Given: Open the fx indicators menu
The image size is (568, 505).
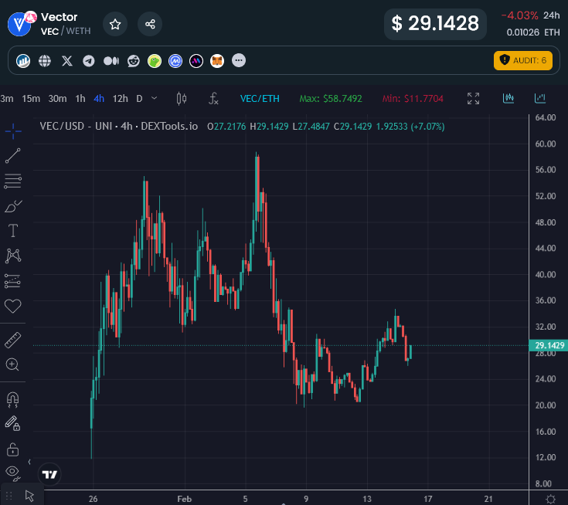Looking at the screenshot, I should pyautogui.click(x=213, y=99).
